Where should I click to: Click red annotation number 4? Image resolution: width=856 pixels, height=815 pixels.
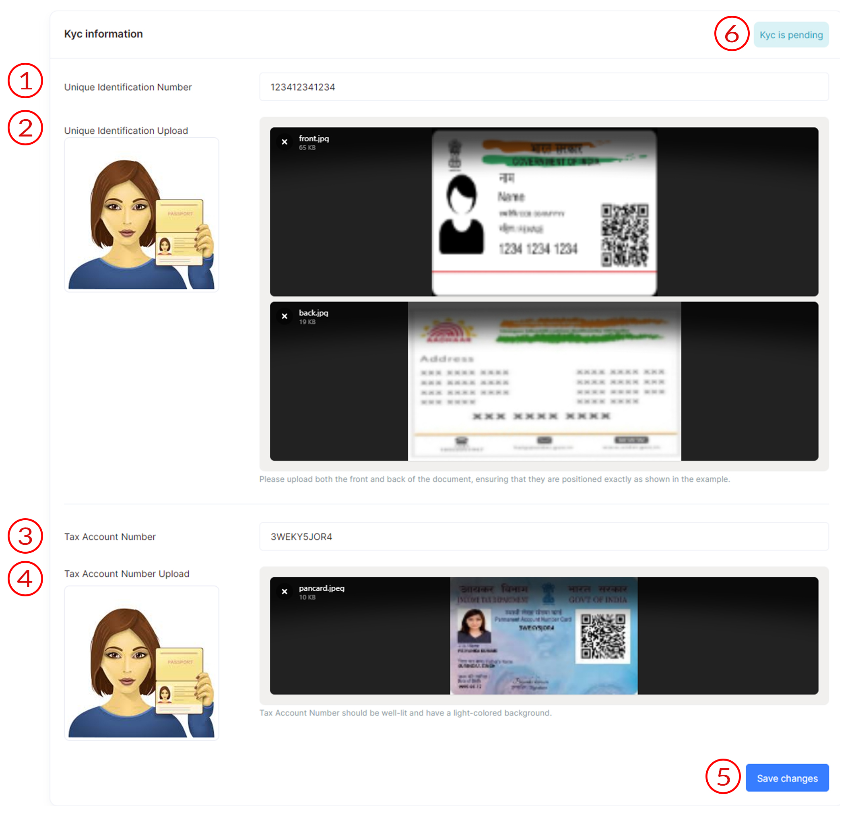pyautogui.click(x=26, y=579)
